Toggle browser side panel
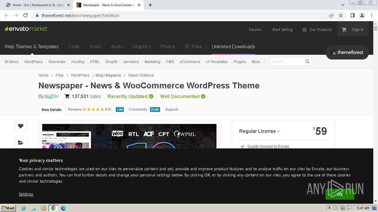Screen dimensions: 378x212 [x=352, y=15]
